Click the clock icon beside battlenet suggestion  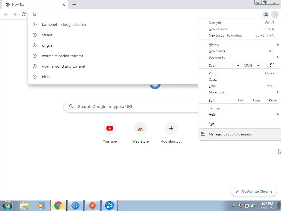pyautogui.click(x=35, y=24)
